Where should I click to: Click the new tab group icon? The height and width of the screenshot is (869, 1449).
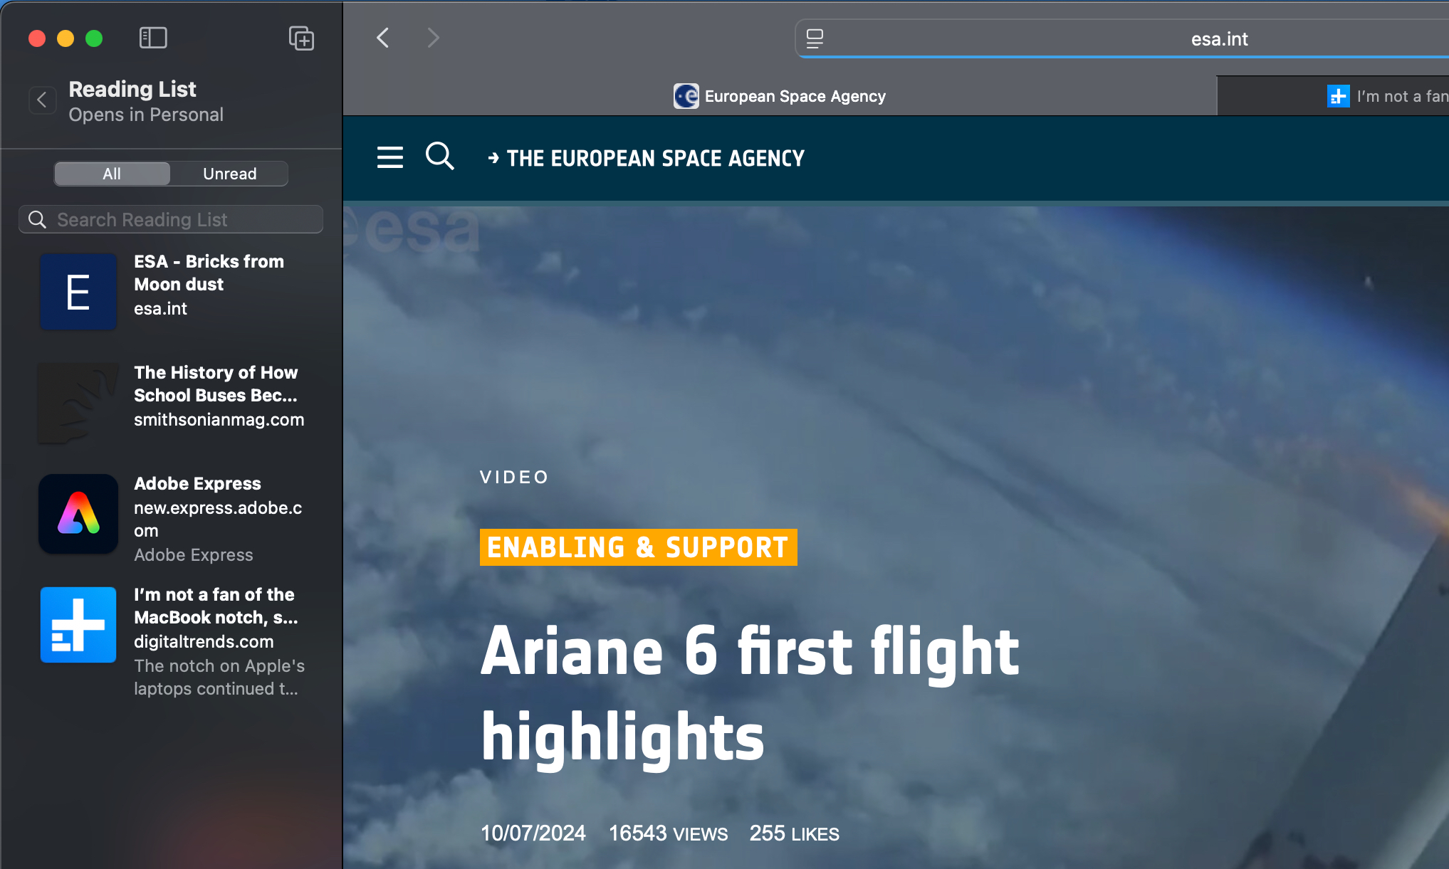[301, 38]
